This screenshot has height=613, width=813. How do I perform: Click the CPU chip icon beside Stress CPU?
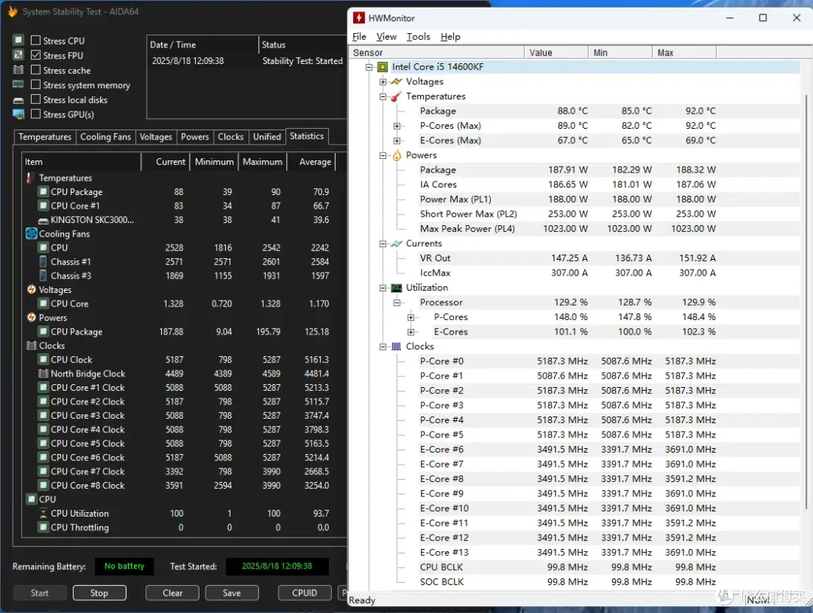18,40
